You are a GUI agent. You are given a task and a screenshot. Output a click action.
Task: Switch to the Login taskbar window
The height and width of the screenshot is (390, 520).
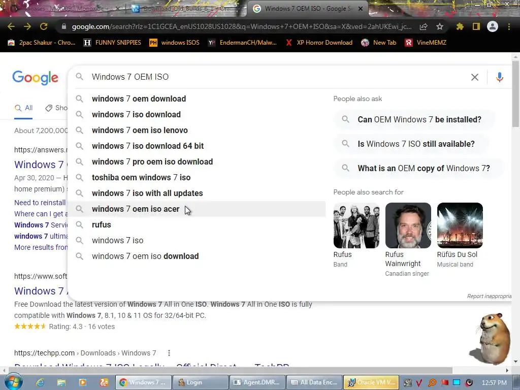pos(200,382)
